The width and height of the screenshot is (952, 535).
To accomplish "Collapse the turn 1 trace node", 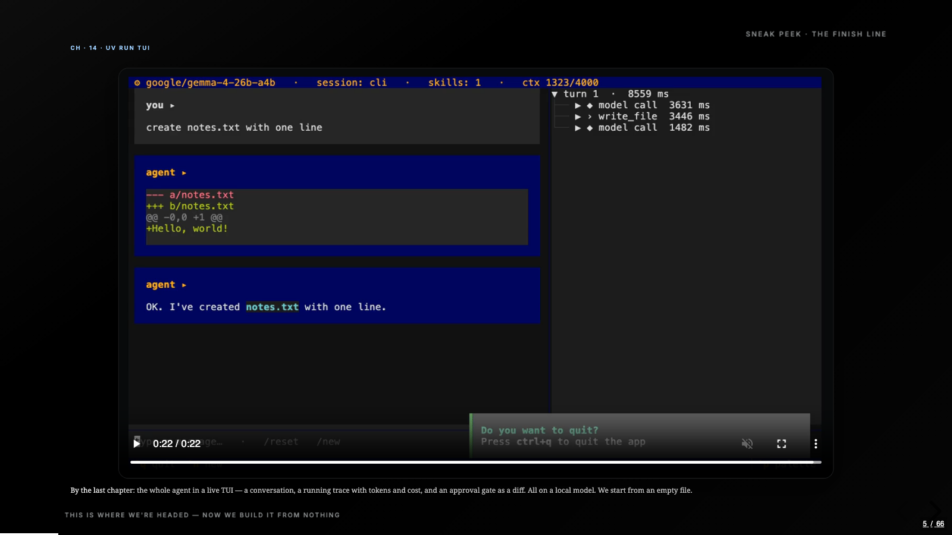I will point(555,94).
